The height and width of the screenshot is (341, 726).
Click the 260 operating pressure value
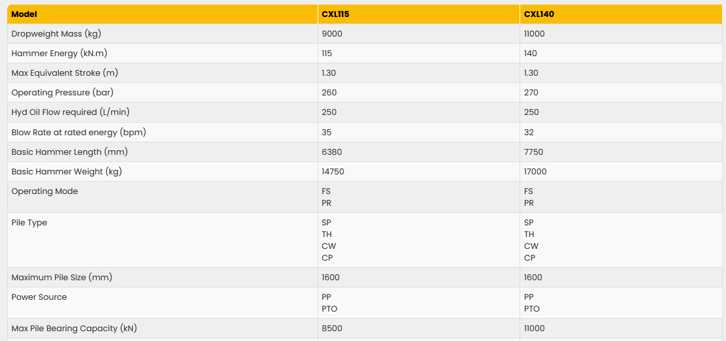tap(329, 92)
